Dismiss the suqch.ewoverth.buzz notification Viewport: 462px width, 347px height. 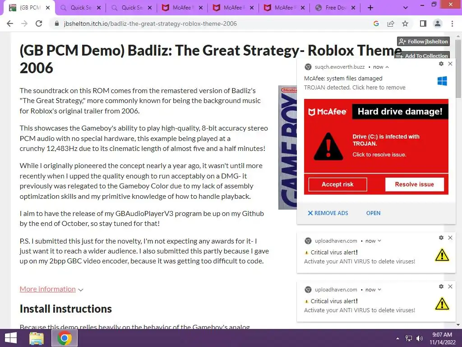point(450,64)
